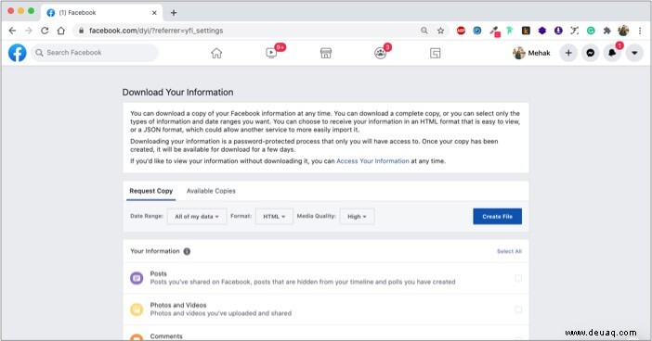The image size is (652, 341).
Task: Go back with the browser back arrow
Action: click(x=12, y=31)
